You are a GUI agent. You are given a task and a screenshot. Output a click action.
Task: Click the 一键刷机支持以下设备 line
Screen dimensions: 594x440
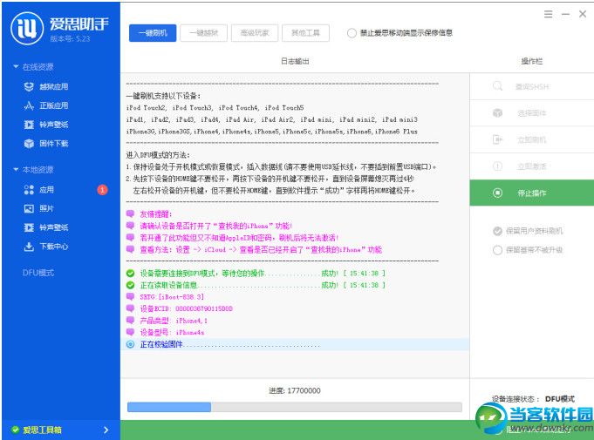[163, 96]
